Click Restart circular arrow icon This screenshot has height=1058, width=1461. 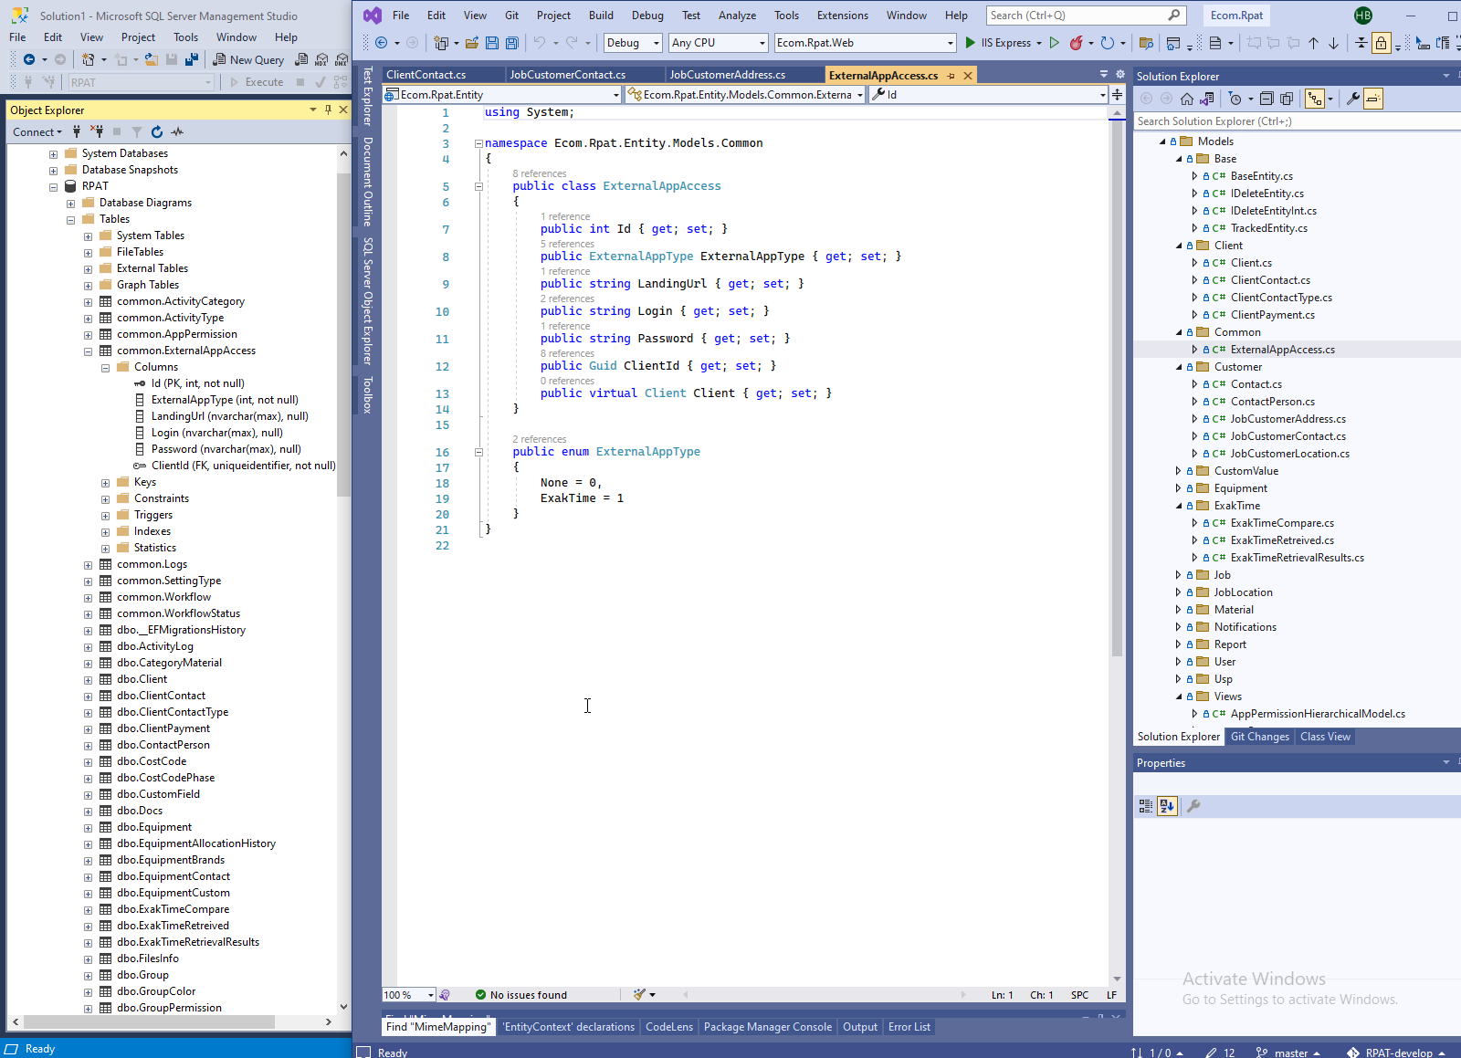[1108, 43]
